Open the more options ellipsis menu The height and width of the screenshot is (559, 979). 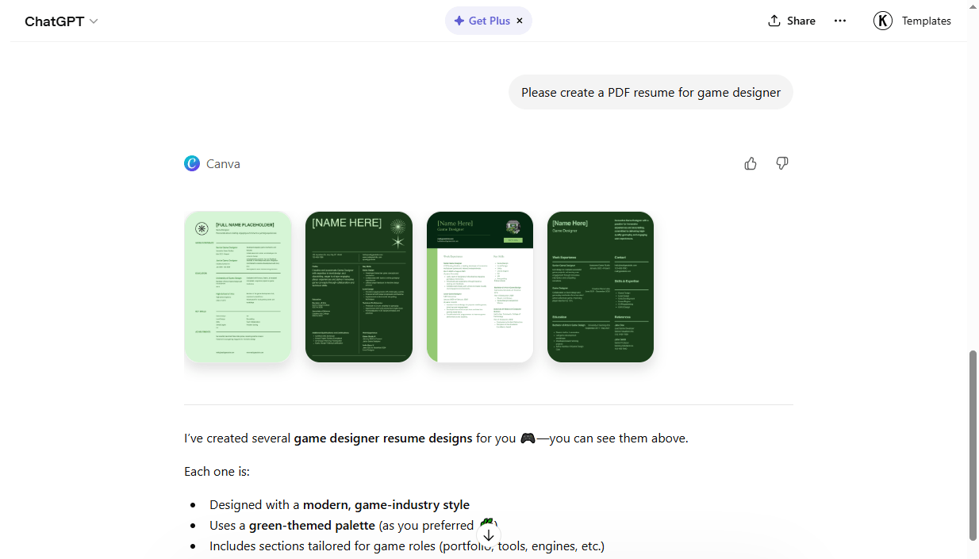840,21
